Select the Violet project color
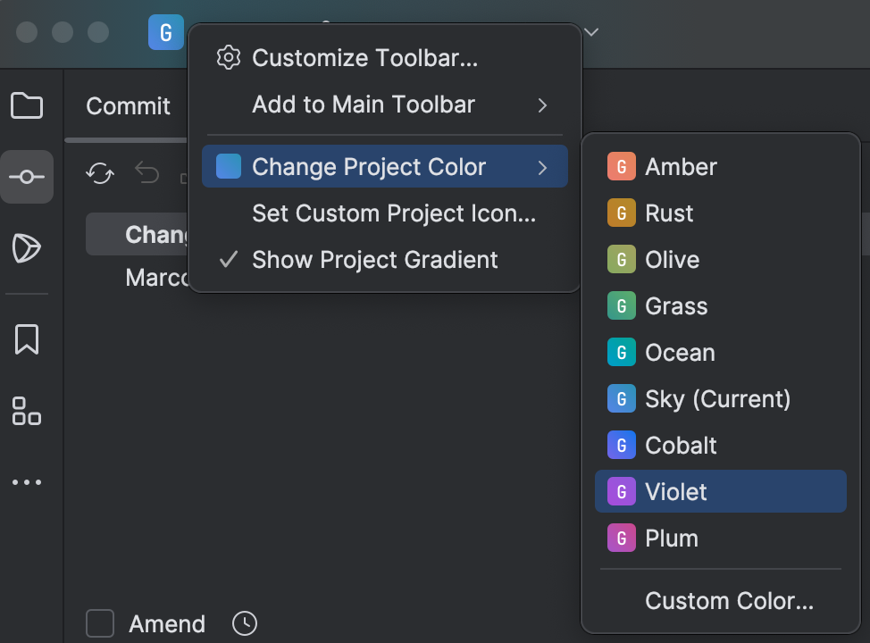870x643 pixels. [720, 491]
